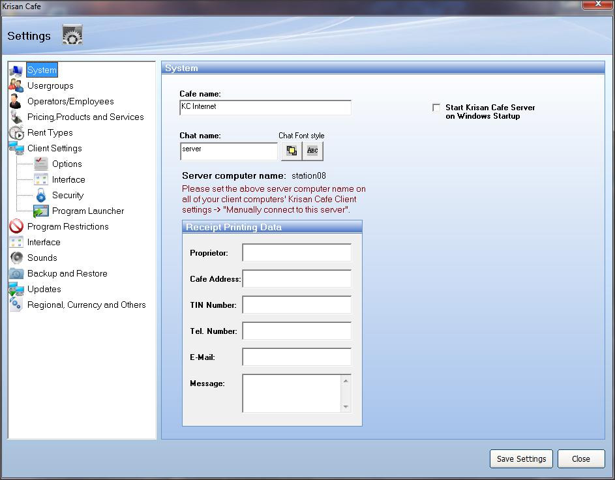The width and height of the screenshot is (615, 480).
Task: Click the System monitor icon in sidebar
Action: pyautogui.click(x=16, y=70)
